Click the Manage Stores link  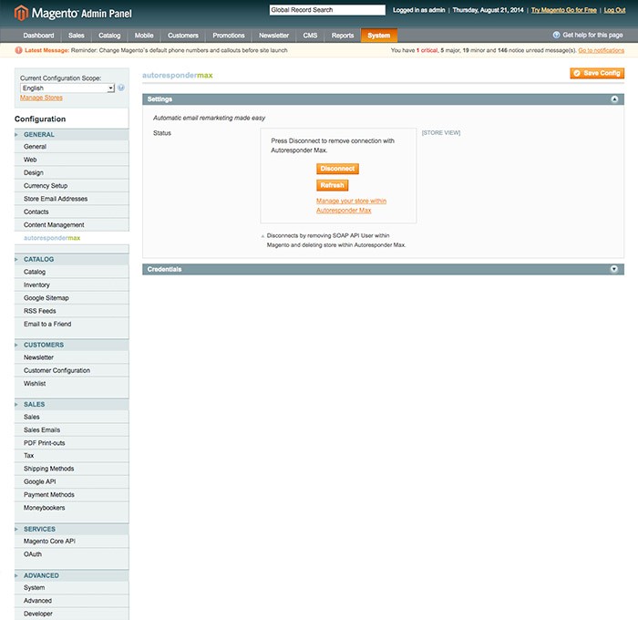[41, 98]
